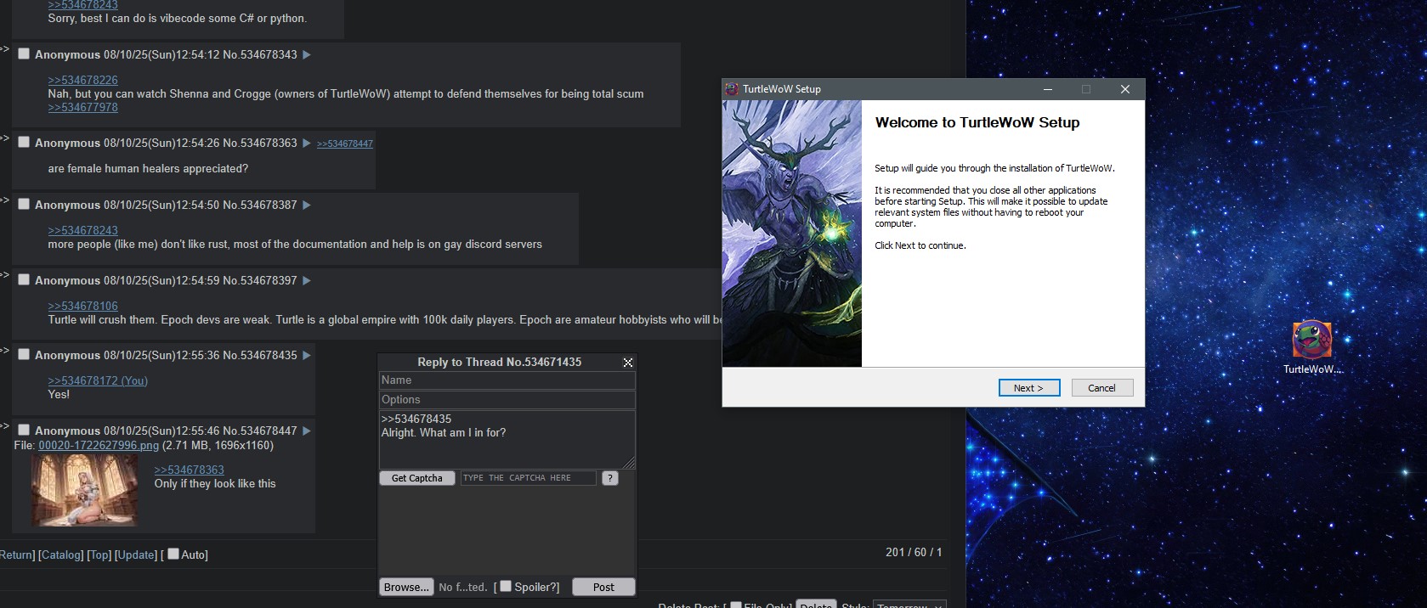Click the Return navigation link
This screenshot has width=1427, height=608.
(16, 555)
